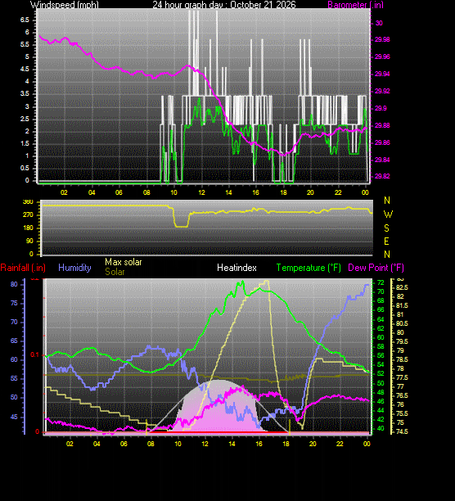Click hour 08 on the windspeed chart axis

coord(146,192)
